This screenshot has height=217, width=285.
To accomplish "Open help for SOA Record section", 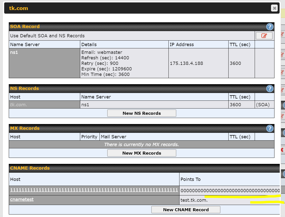I will (x=269, y=27).
